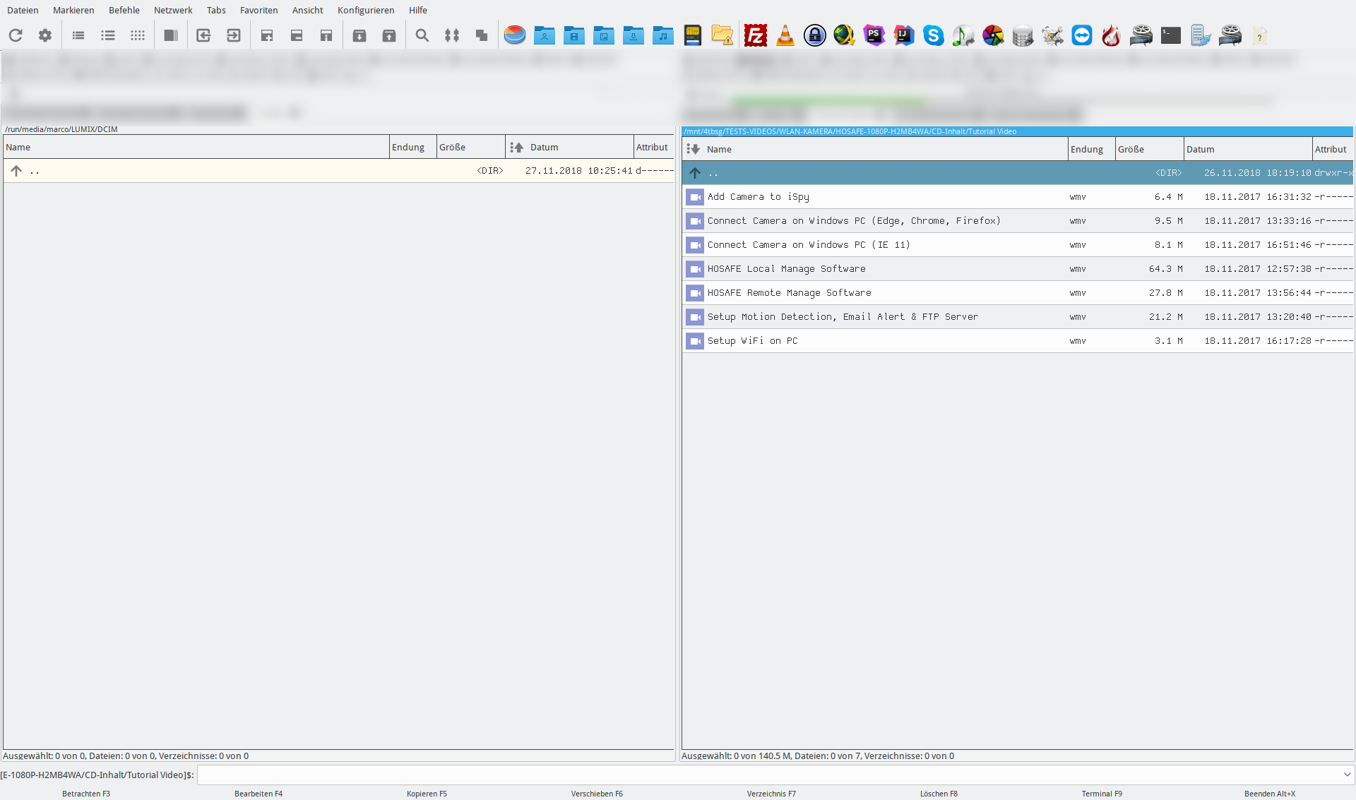Launch VLC media player cone icon

pyautogui.click(x=785, y=35)
